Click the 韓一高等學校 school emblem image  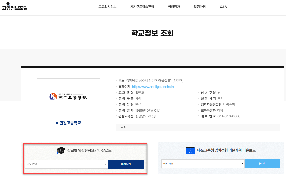coord(68,96)
